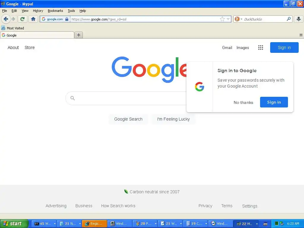The height and width of the screenshot is (228, 304).
Task: Open DuckDuckGo search engine selector
Action: [x=238, y=19]
